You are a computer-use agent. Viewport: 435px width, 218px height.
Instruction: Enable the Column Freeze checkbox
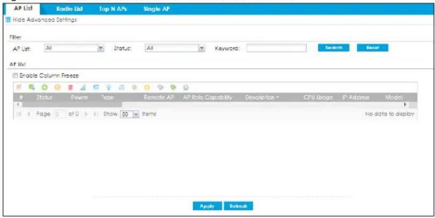click(x=14, y=75)
